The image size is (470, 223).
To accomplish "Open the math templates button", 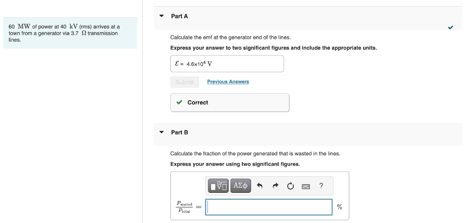I will click(x=218, y=185).
